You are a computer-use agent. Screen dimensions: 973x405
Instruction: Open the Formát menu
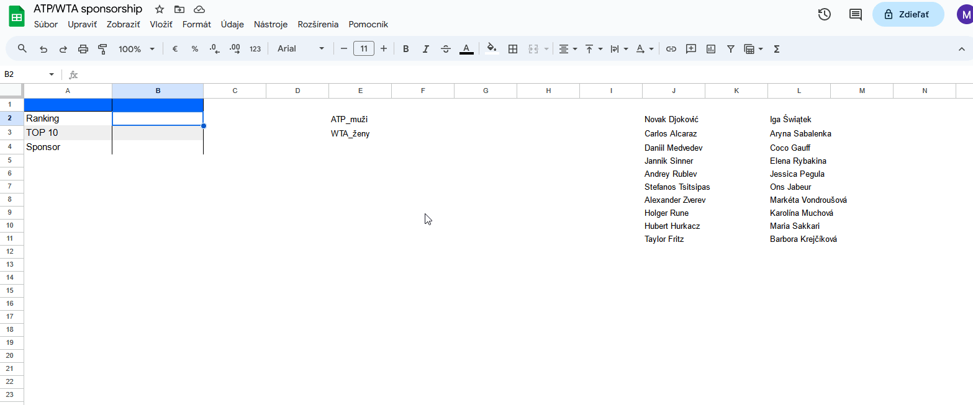point(197,25)
